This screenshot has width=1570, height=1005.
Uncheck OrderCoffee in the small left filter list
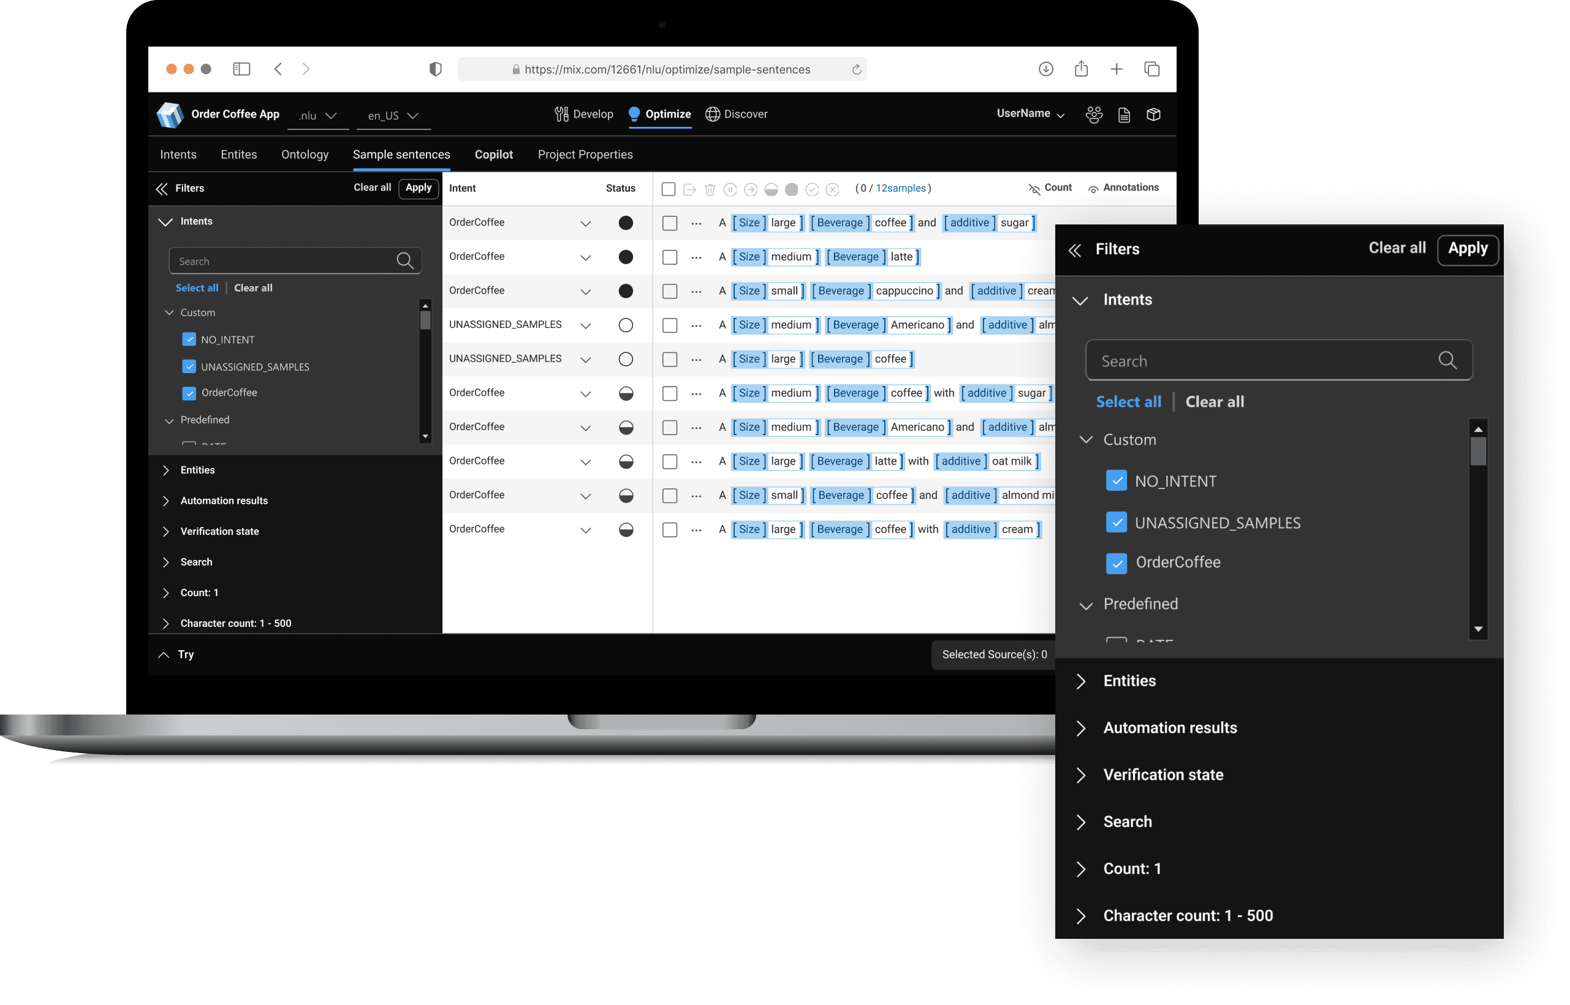click(189, 393)
